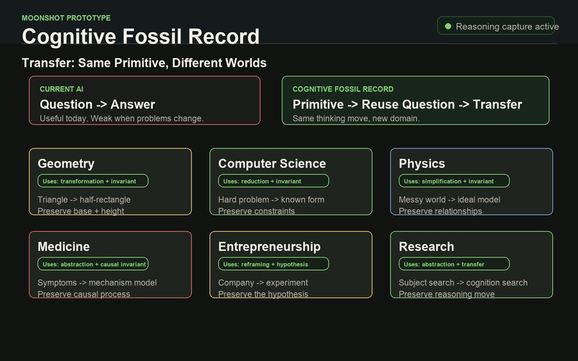Click the Reasoning capture active badge

496,25
